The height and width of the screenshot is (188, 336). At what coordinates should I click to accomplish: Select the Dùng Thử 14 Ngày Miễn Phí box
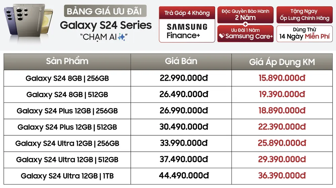pyautogui.click(x=305, y=34)
